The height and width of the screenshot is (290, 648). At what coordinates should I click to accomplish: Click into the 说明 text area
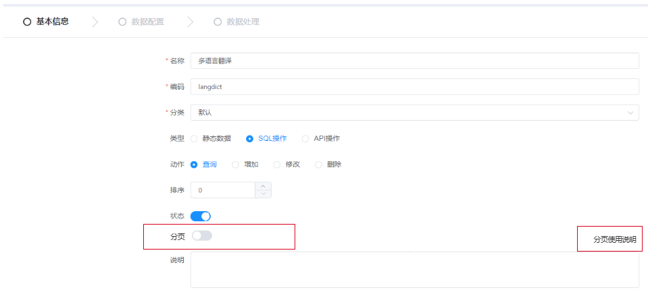click(414, 270)
